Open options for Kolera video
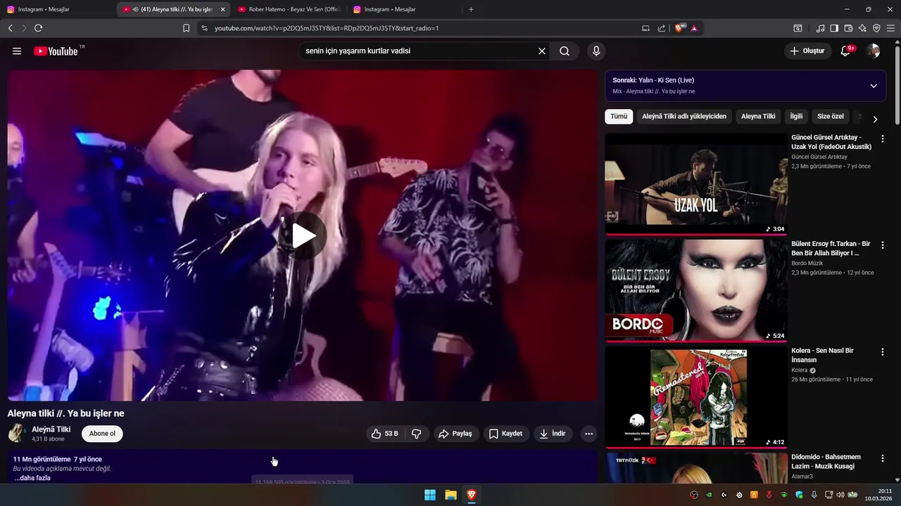This screenshot has width=901, height=506. point(883,351)
